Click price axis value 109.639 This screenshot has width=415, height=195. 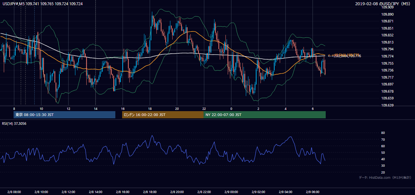388,105
